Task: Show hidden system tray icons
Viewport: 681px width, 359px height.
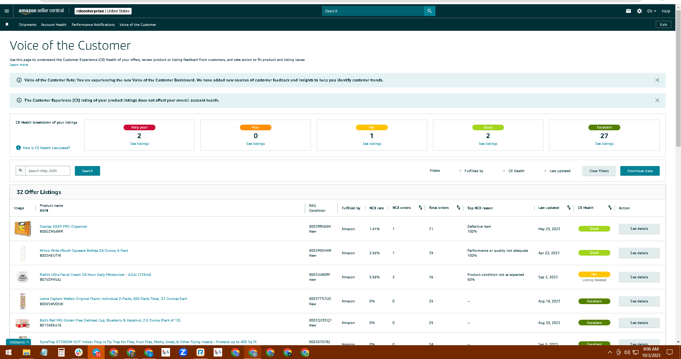Action: [x=610, y=352]
